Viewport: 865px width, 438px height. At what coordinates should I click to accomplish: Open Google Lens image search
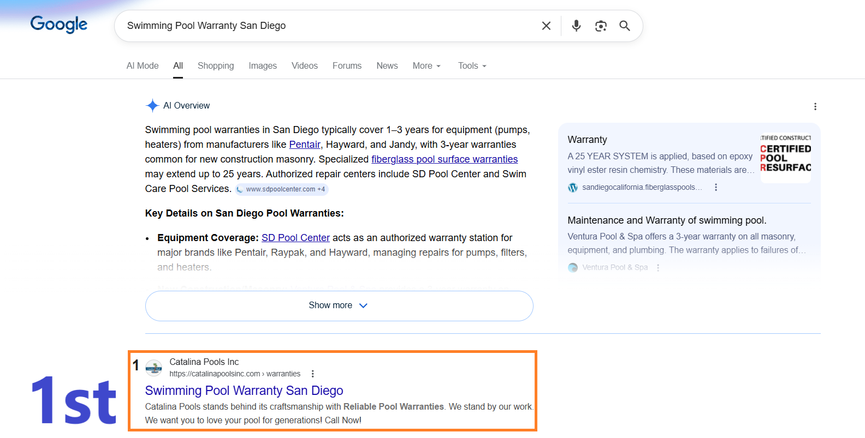tap(601, 26)
